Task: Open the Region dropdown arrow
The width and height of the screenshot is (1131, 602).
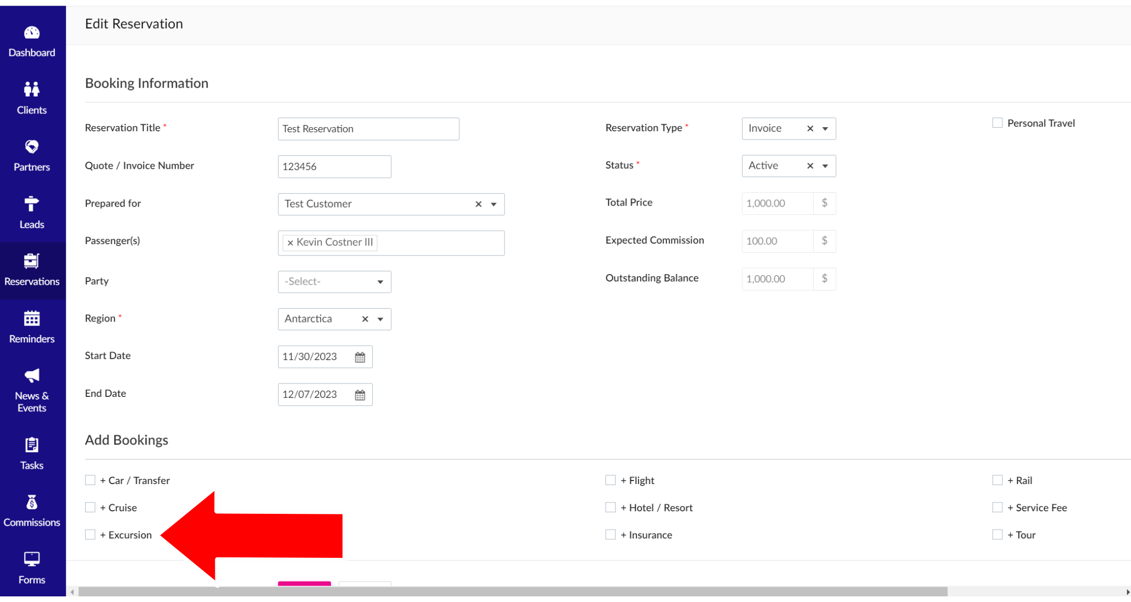Action: 380,319
